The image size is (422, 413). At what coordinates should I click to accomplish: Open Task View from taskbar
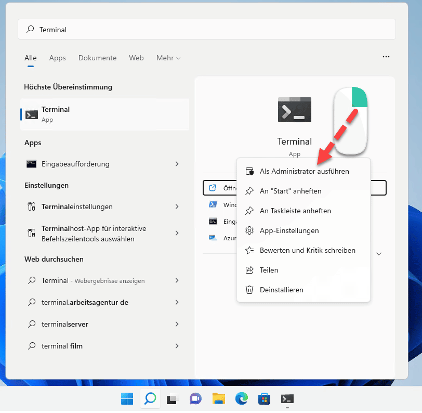pyautogui.click(x=173, y=399)
